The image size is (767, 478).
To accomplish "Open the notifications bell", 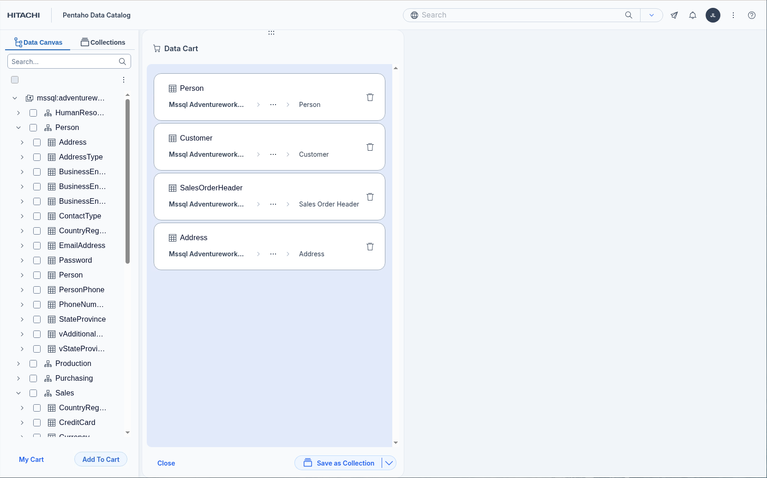I will pos(692,15).
